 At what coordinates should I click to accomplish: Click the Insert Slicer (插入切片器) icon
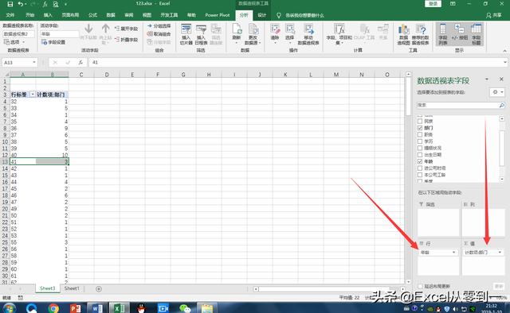click(x=186, y=34)
